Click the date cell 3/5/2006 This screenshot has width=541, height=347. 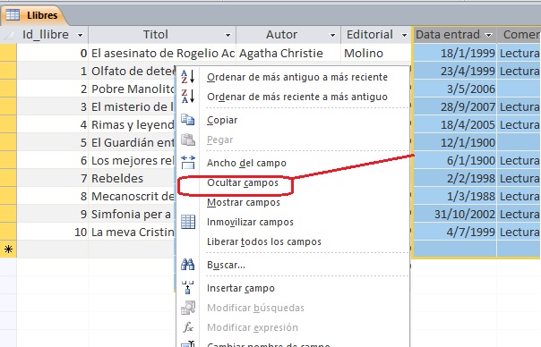(455, 89)
